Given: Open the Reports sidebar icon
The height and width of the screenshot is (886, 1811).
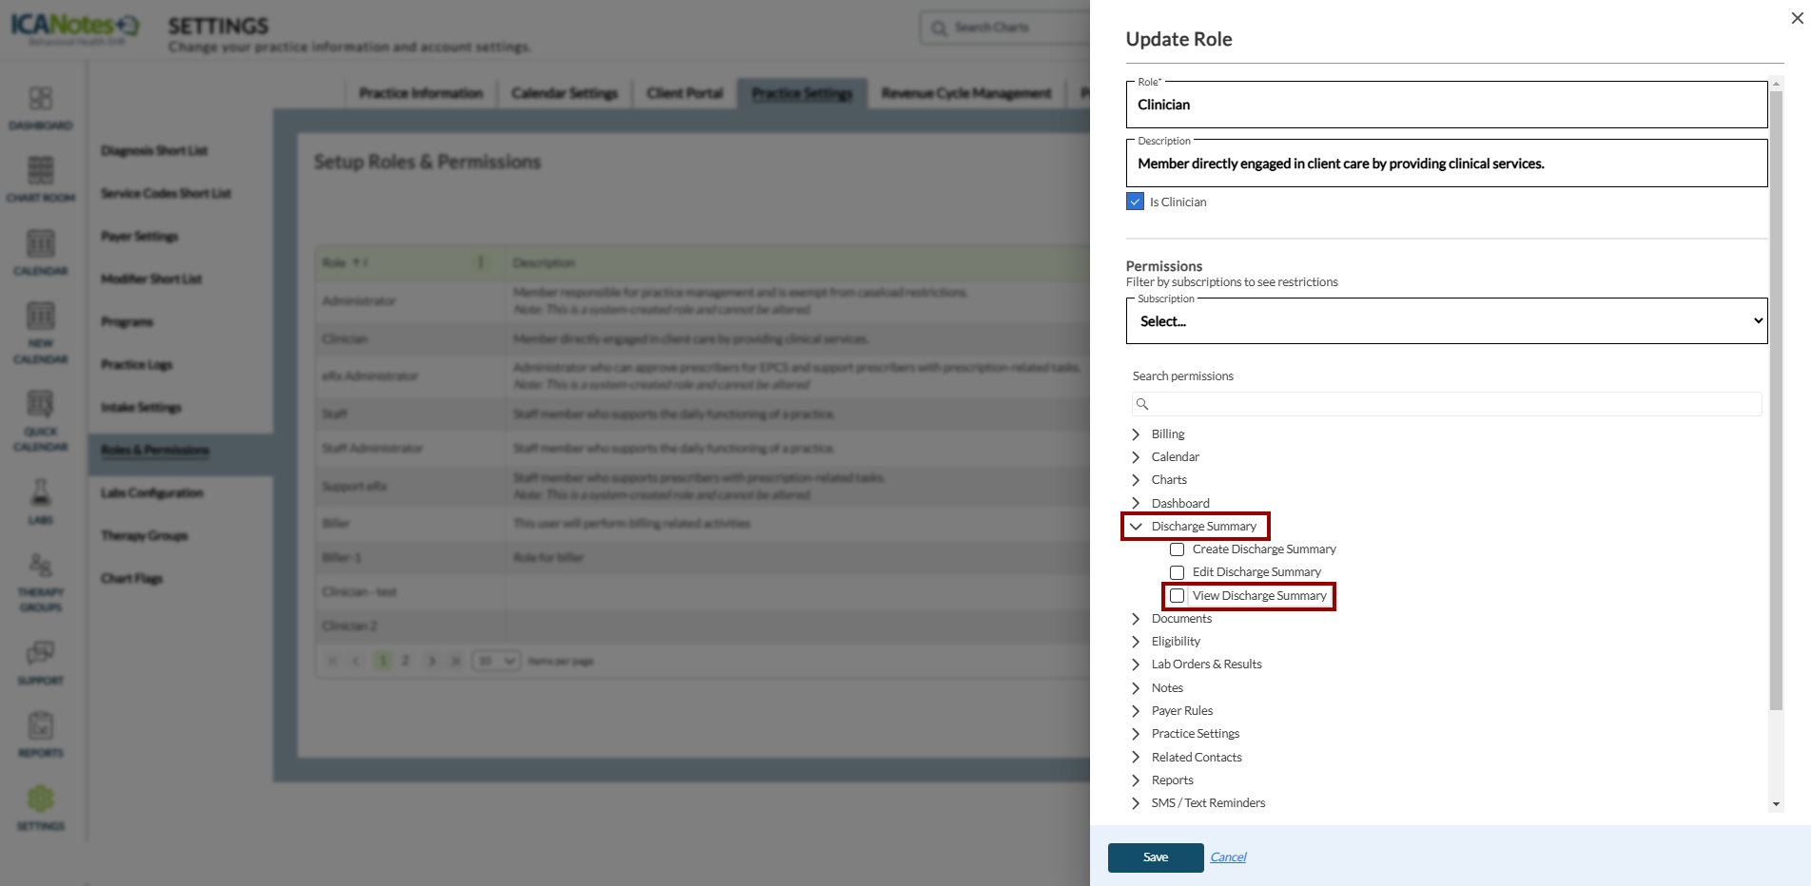Looking at the screenshot, I should click(x=40, y=726).
